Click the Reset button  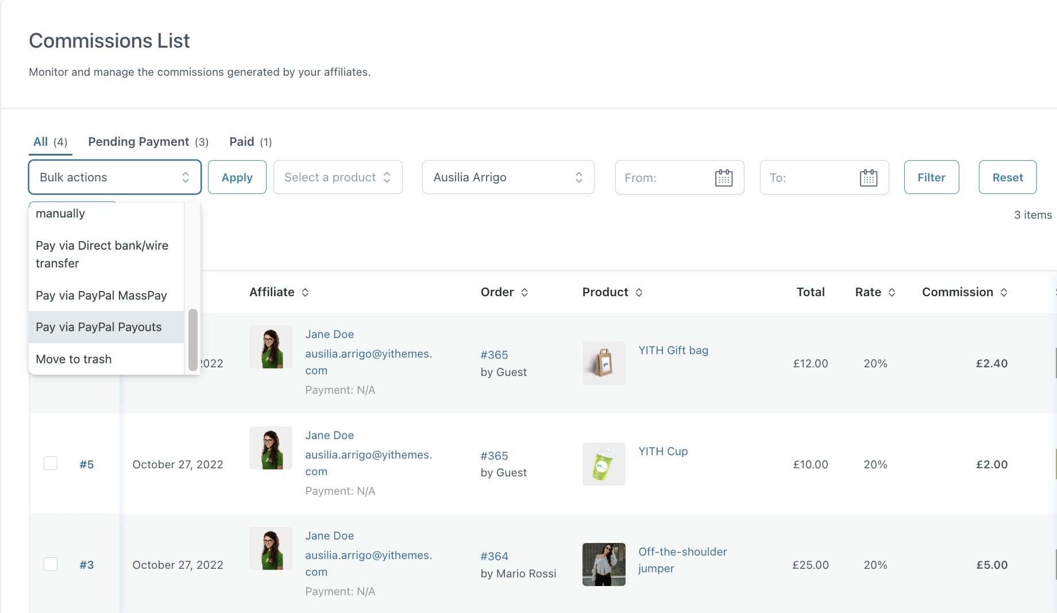[x=1007, y=177]
